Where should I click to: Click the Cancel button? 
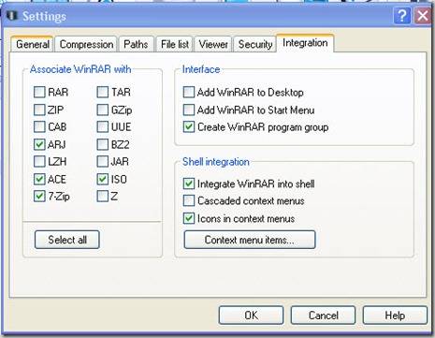[323, 316]
